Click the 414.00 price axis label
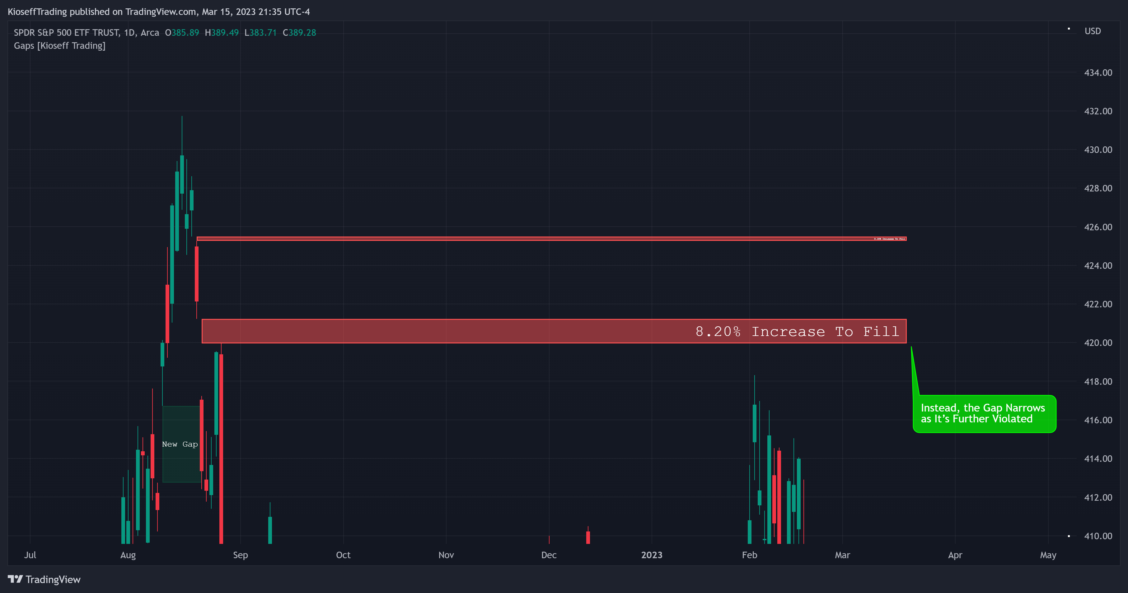 point(1098,458)
